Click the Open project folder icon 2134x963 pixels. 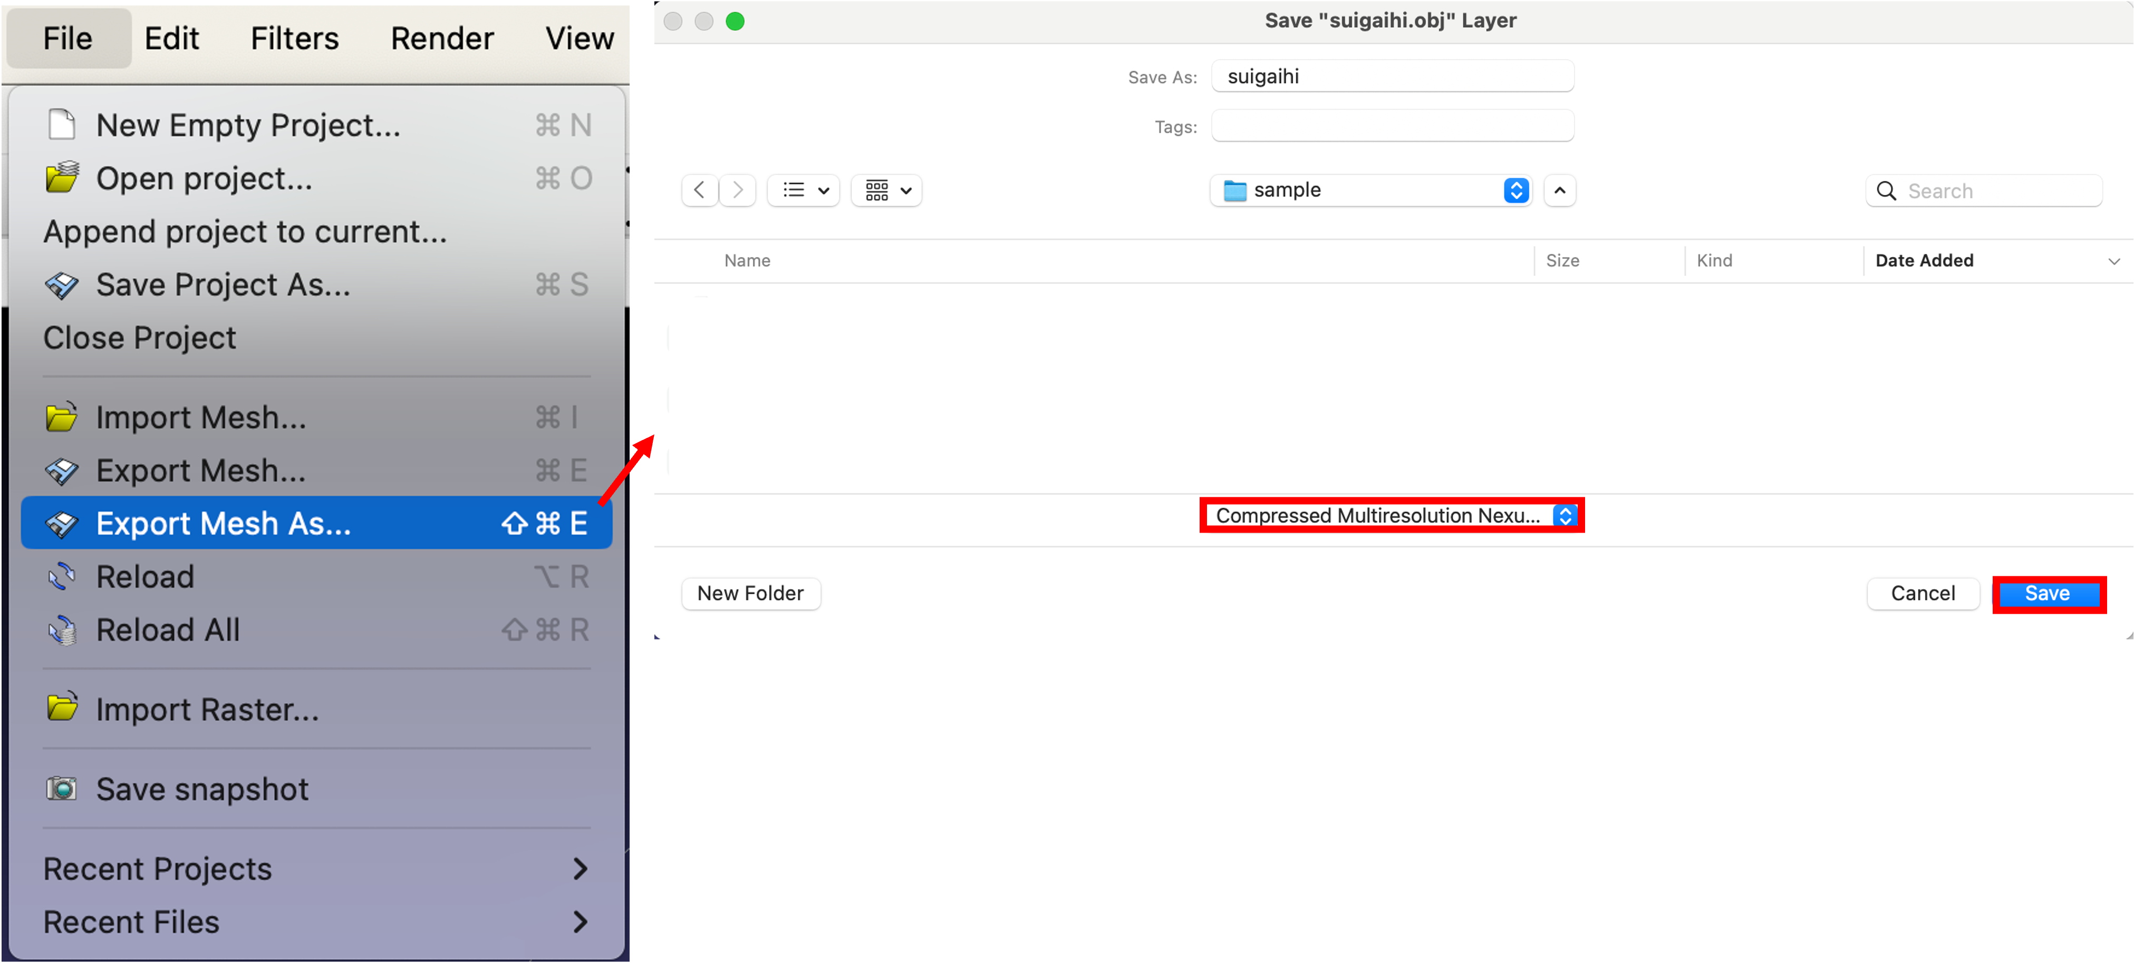coord(62,178)
